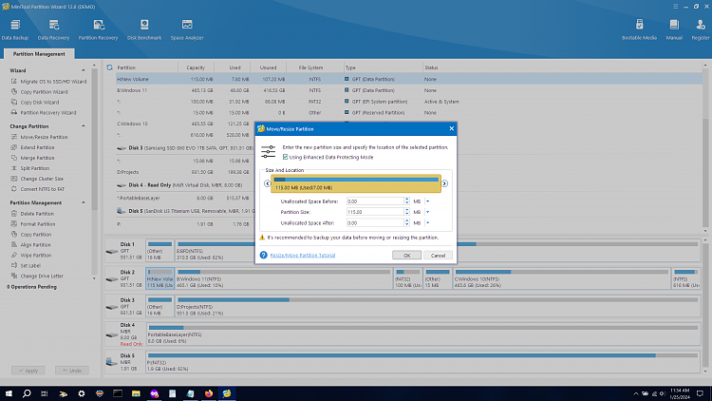Select Extend Partition in the sidebar

point(32,147)
